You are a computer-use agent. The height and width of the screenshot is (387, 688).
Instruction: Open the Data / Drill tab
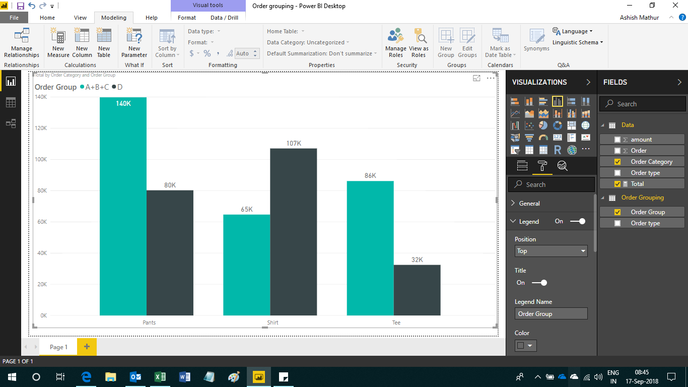(x=225, y=18)
